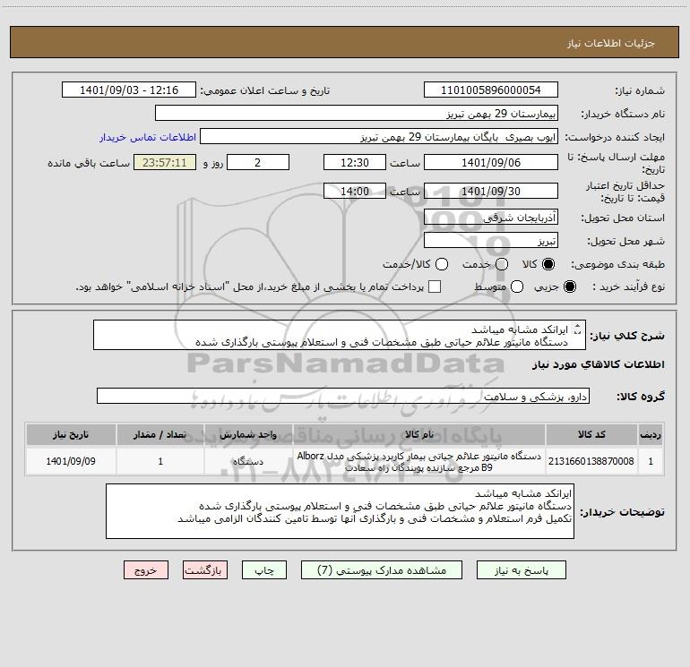Click the quantity cell showing 1
Viewport: 690px width, 667px height.
coord(160,461)
